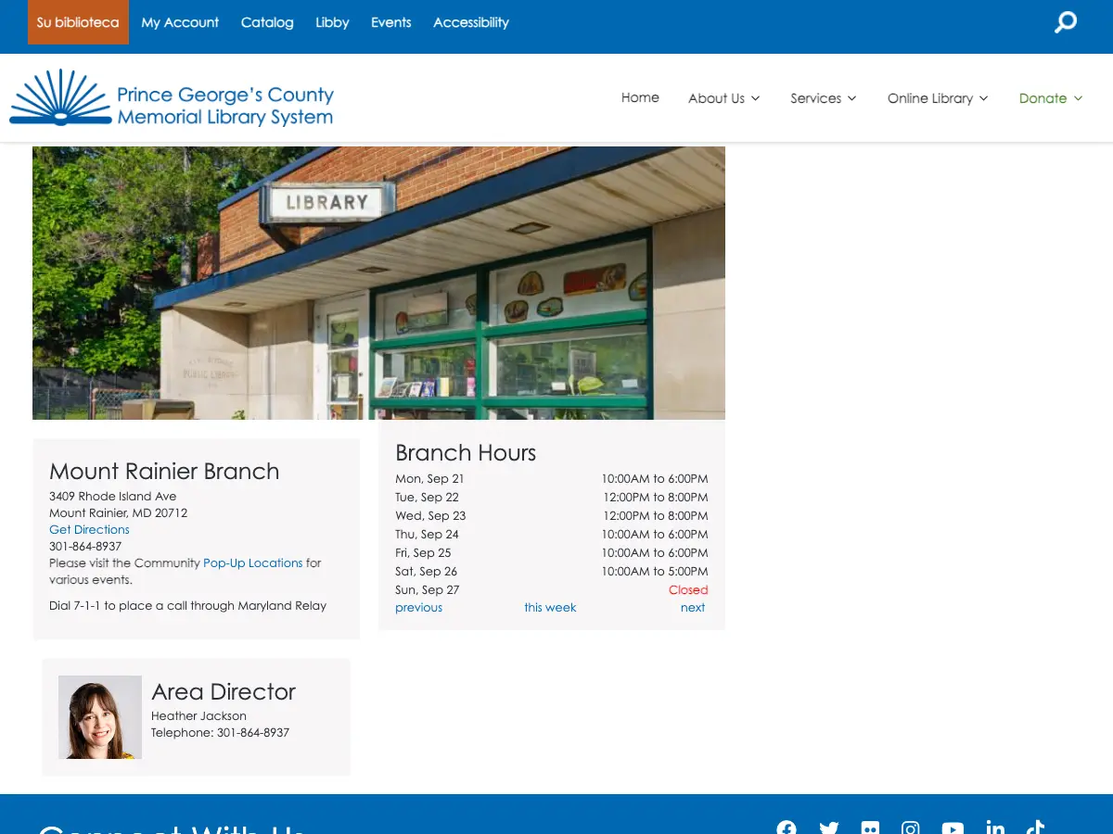Viewport: 1113px width, 834px height.
Task: Open the TikTok icon
Action: coord(1036,828)
